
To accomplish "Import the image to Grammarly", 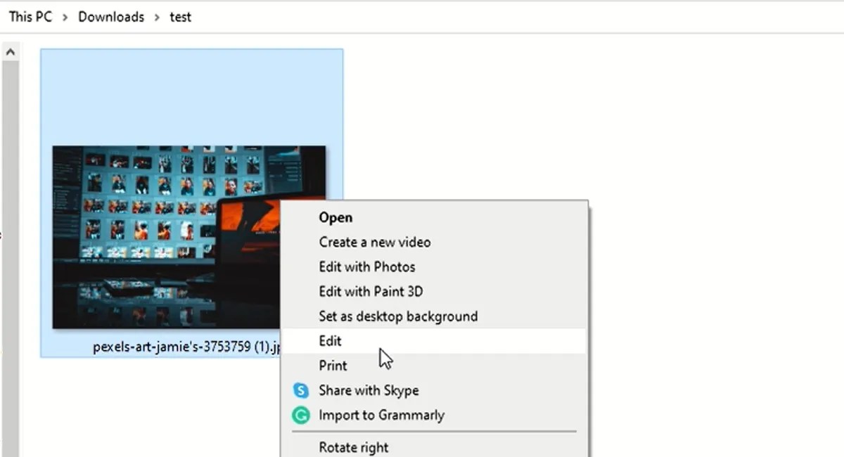I will [x=380, y=415].
